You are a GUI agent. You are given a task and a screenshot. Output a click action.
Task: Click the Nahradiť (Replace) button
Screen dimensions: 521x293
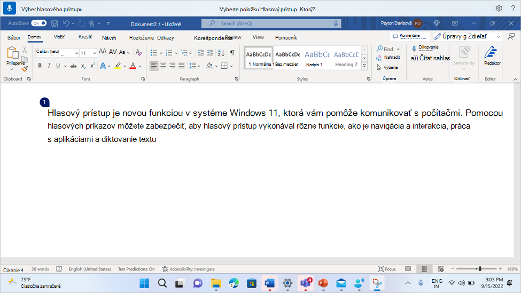[388, 58]
